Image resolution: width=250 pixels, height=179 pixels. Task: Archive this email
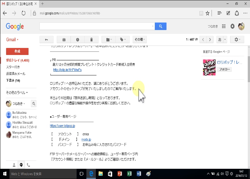[x=64, y=40]
